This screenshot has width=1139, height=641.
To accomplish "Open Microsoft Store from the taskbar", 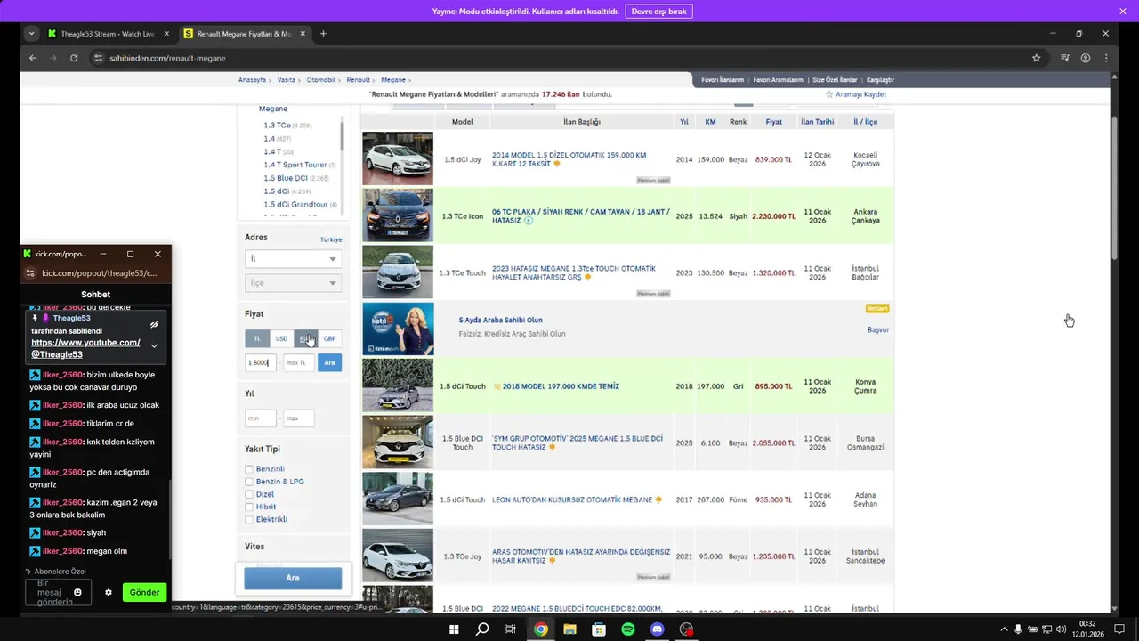I will click(599, 629).
